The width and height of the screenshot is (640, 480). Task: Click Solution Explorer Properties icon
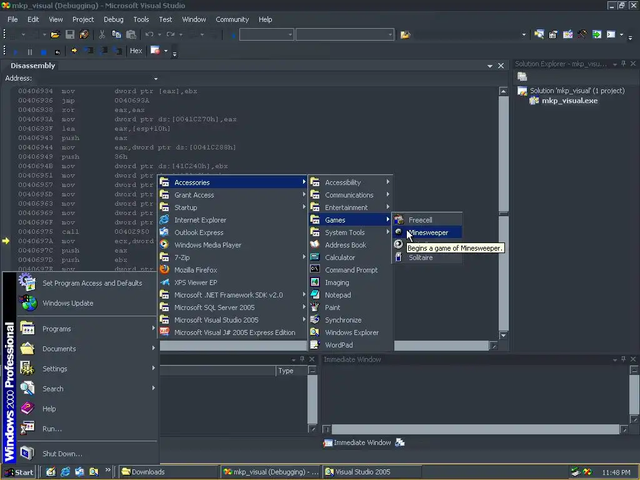point(522,77)
